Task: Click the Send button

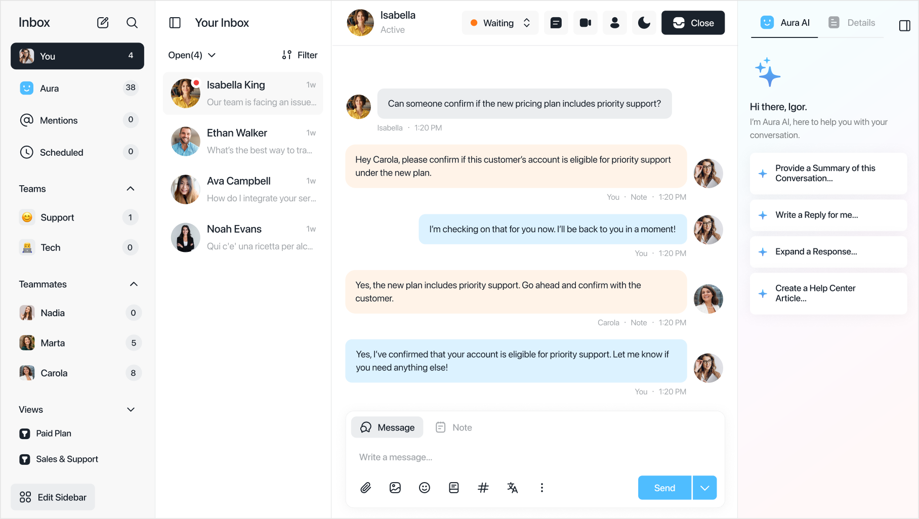Action: pos(664,488)
